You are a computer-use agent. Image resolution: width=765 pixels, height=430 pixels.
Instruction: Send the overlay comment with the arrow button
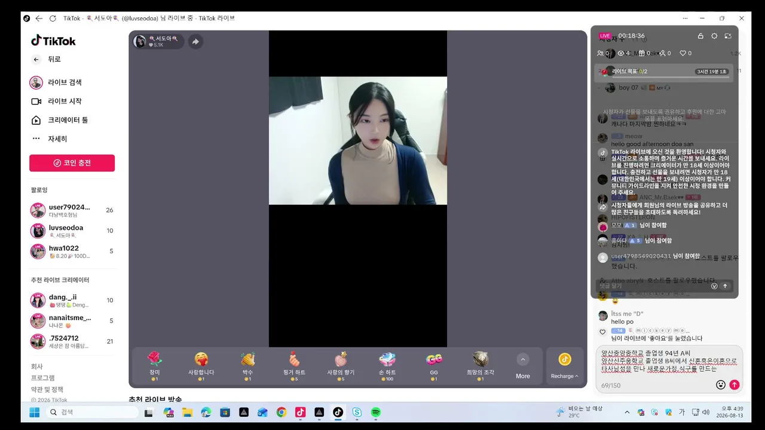(726, 286)
